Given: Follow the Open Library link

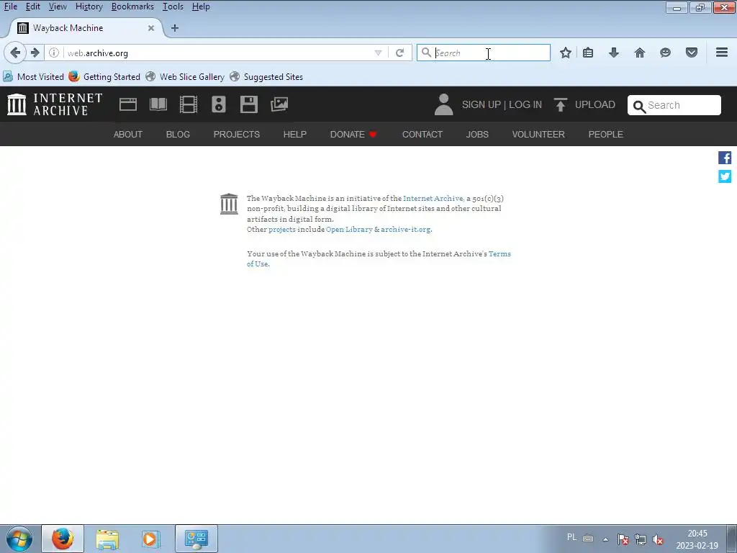Looking at the screenshot, I should pos(349,230).
